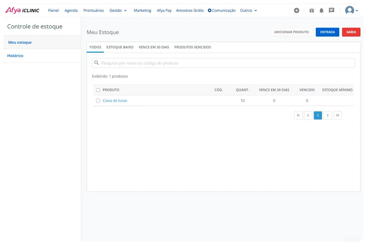Open the Comunicação menu item
Viewport: 367px width, 245px height.
tap(222, 11)
